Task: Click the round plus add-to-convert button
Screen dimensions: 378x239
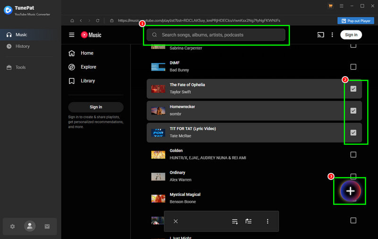Action: click(x=350, y=191)
